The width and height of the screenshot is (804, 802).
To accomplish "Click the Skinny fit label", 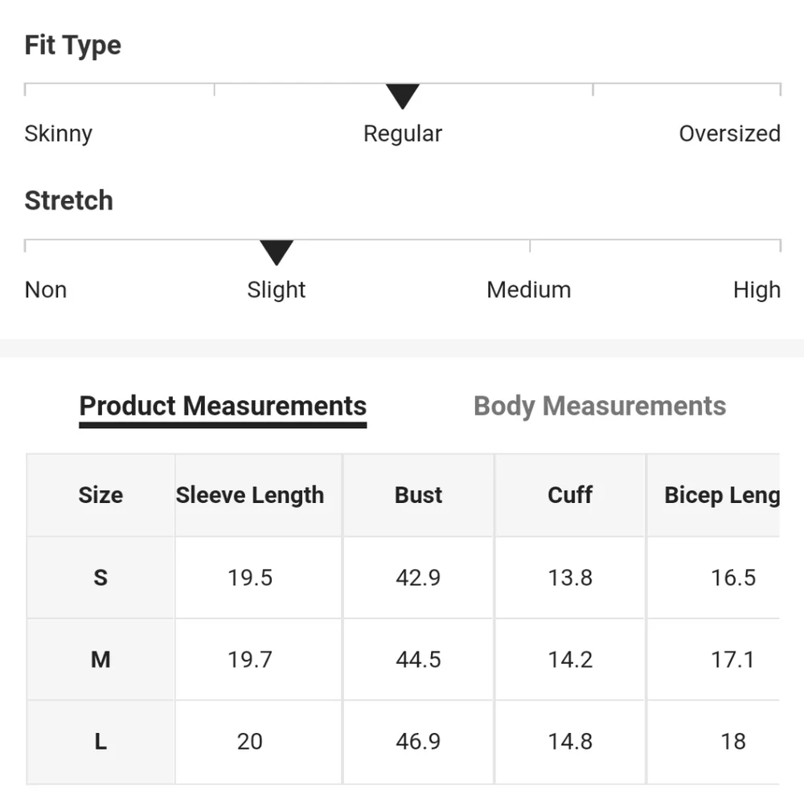I will tap(59, 133).
